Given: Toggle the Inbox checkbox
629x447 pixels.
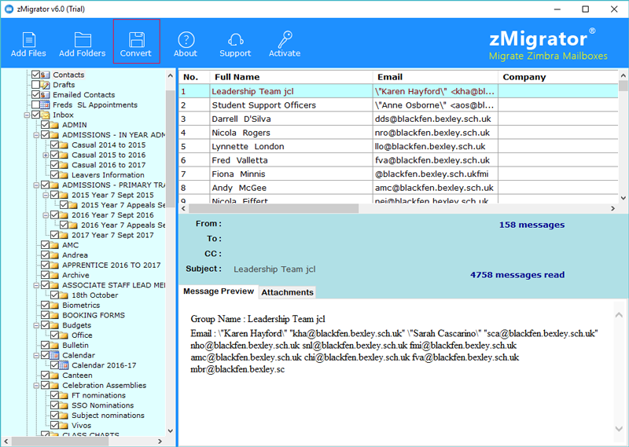Looking at the screenshot, I should point(35,115).
